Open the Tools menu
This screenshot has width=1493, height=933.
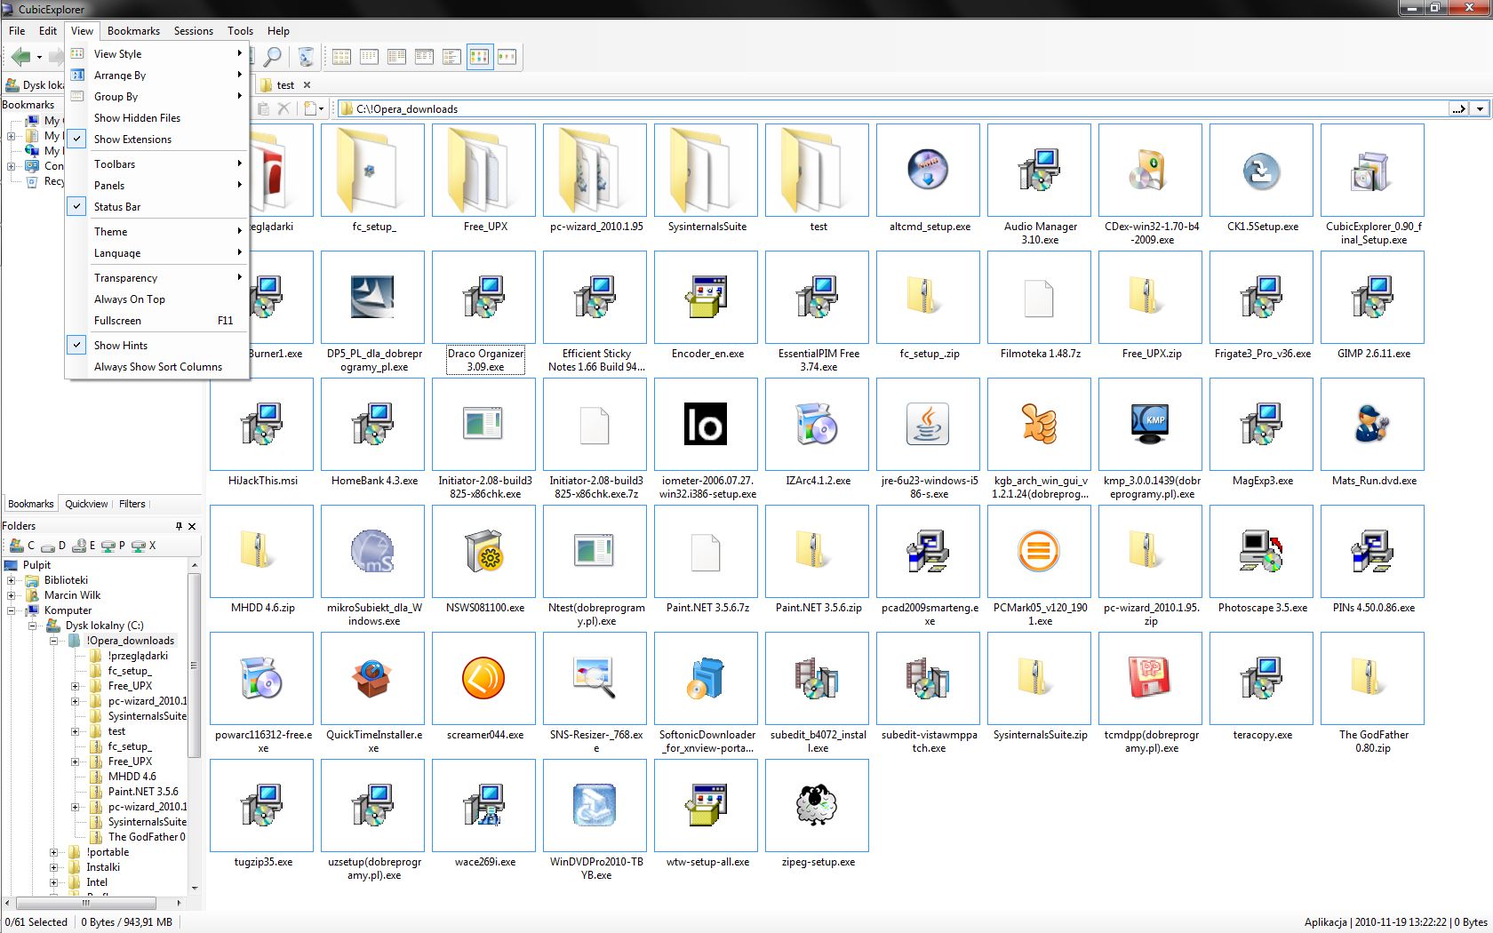click(x=240, y=30)
